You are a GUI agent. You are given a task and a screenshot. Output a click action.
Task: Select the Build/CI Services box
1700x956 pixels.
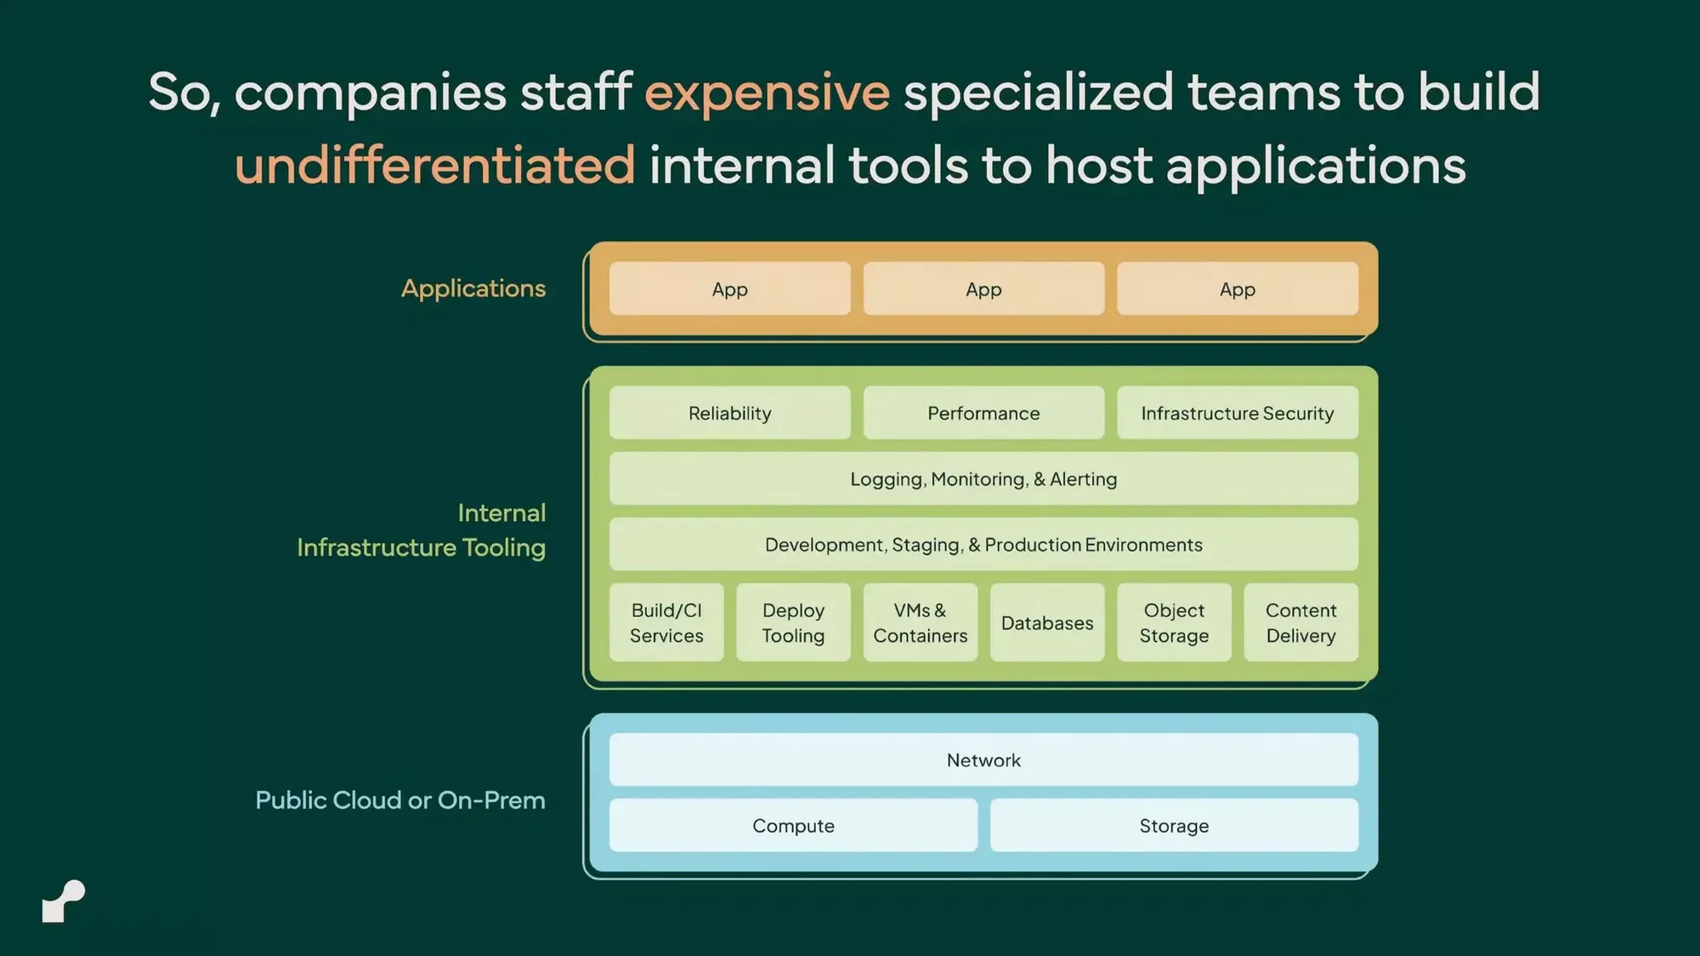[x=666, y=622]
